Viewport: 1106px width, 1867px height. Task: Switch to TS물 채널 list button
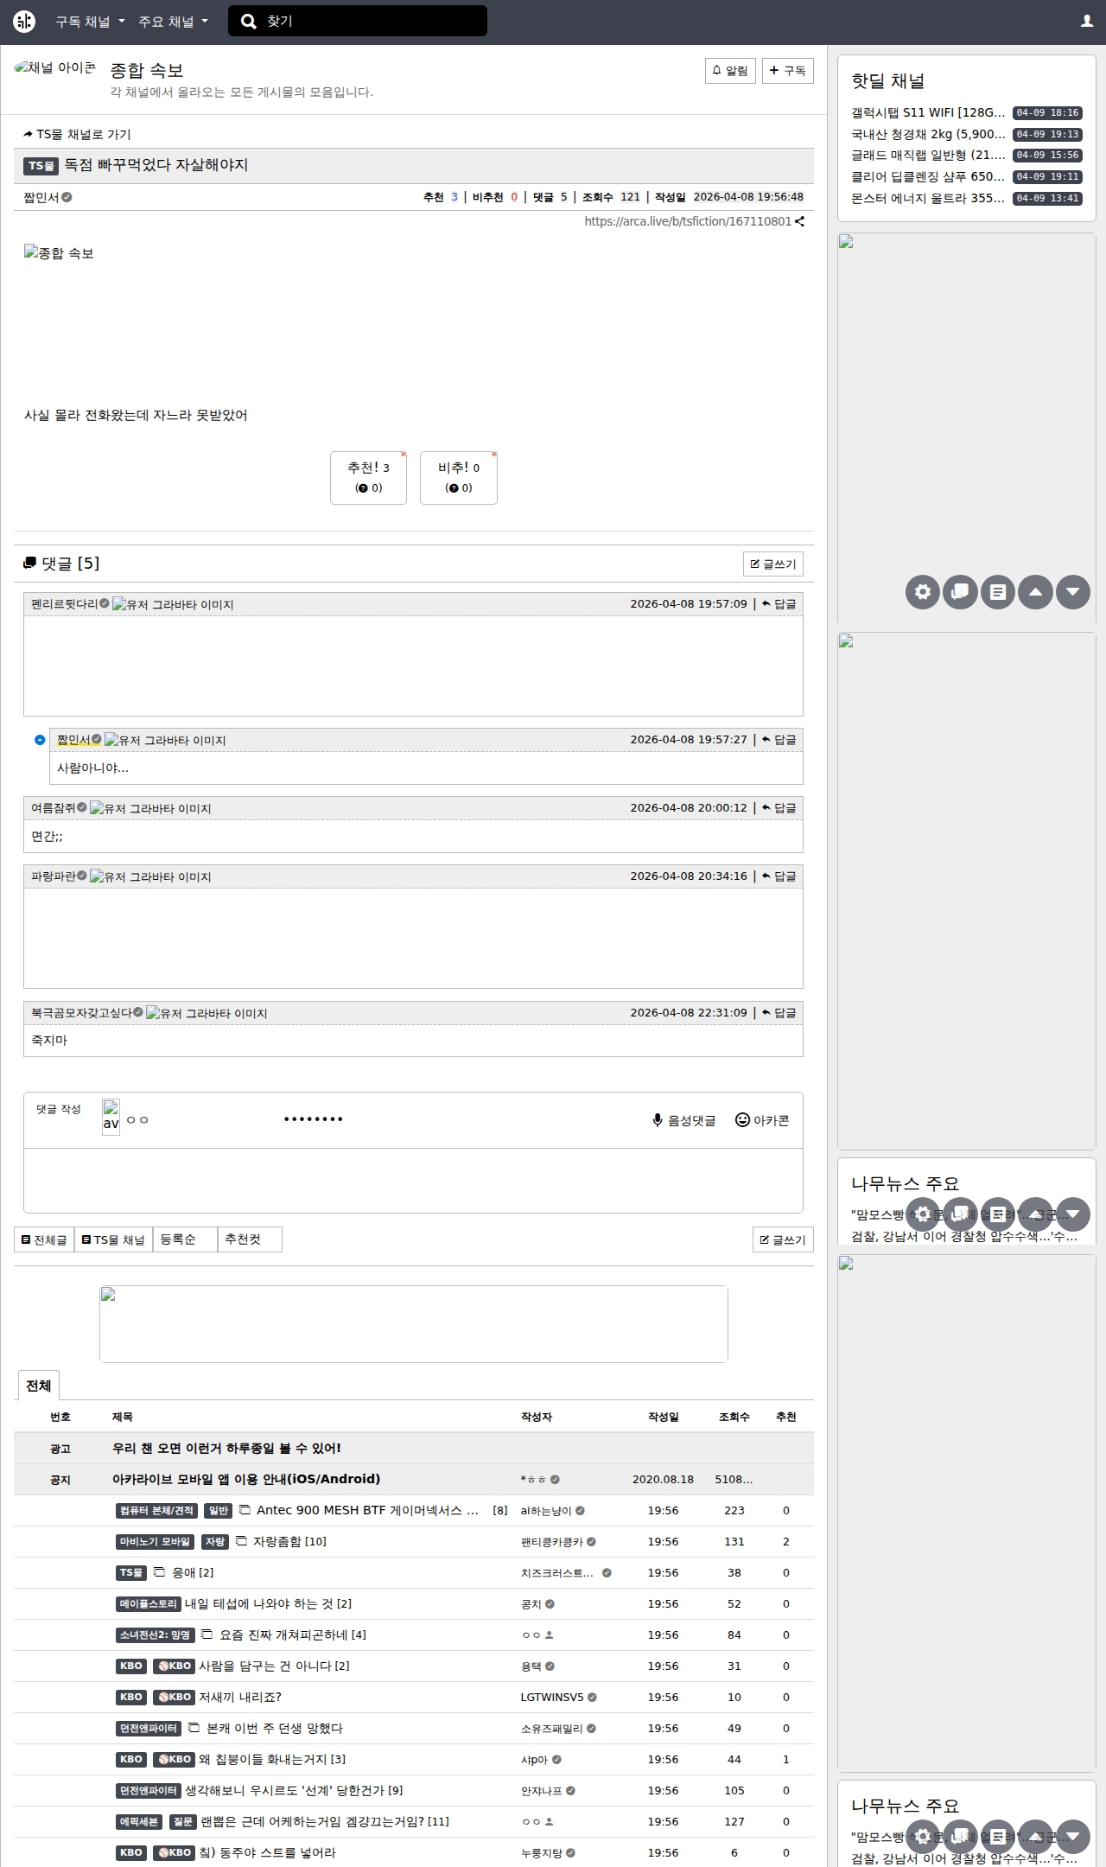[x=113, y=1239]
